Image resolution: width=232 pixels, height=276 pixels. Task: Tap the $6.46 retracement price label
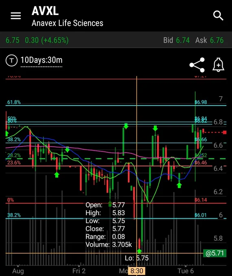coord(201,162)
